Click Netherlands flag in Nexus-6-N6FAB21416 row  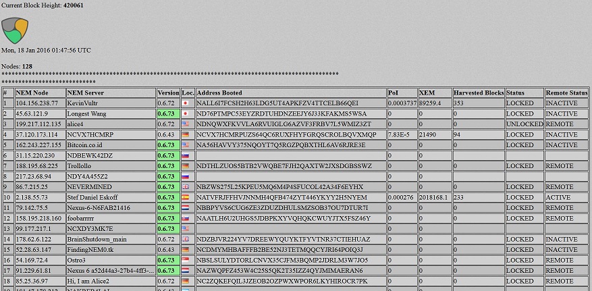pos(185,208)
